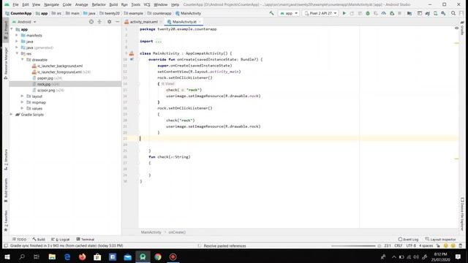Click the UTF-8 encoding indicator

[x=411, y=245]
